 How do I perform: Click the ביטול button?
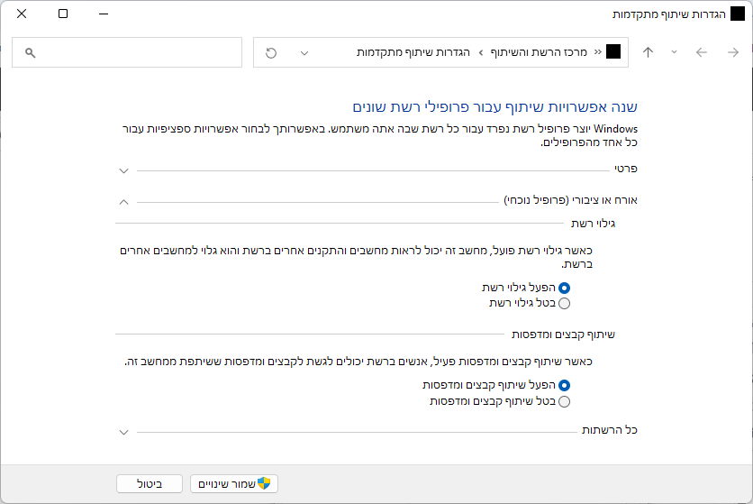point(150,484)
